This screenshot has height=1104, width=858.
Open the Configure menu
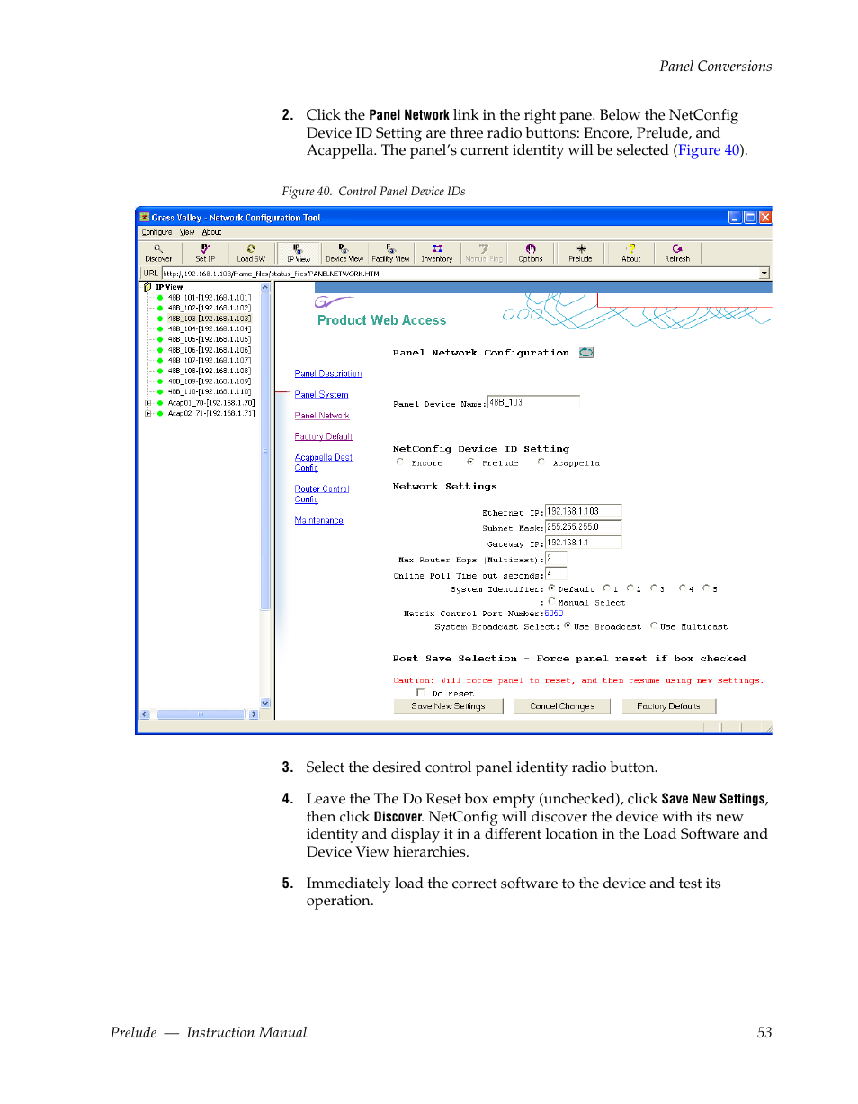156,232
